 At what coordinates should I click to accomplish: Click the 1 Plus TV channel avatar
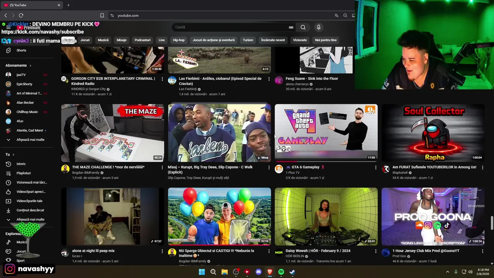coord(279,169)
